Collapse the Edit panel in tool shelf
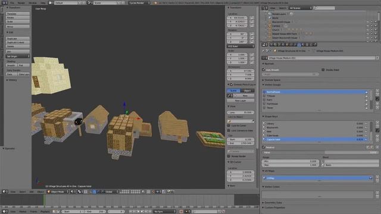The image size is (381, 214). (x=10, y=32)
